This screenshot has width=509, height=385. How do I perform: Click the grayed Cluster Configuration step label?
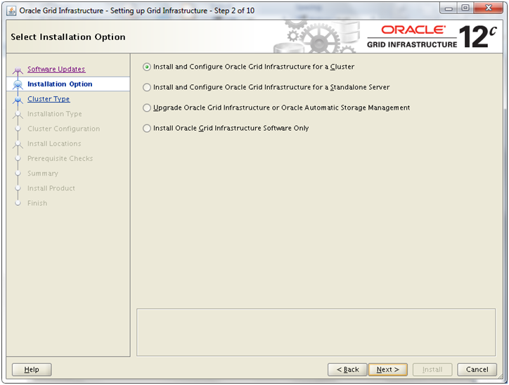63,129
